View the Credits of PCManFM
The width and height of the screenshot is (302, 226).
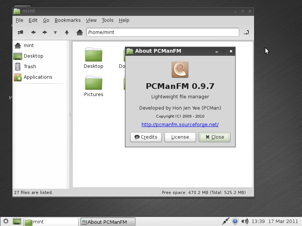[x=146, y=137]
